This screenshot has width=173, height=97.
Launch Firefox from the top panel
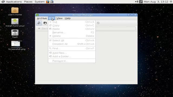48,2
